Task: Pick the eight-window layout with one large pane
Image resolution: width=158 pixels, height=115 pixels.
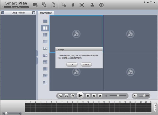Action: 45,69
